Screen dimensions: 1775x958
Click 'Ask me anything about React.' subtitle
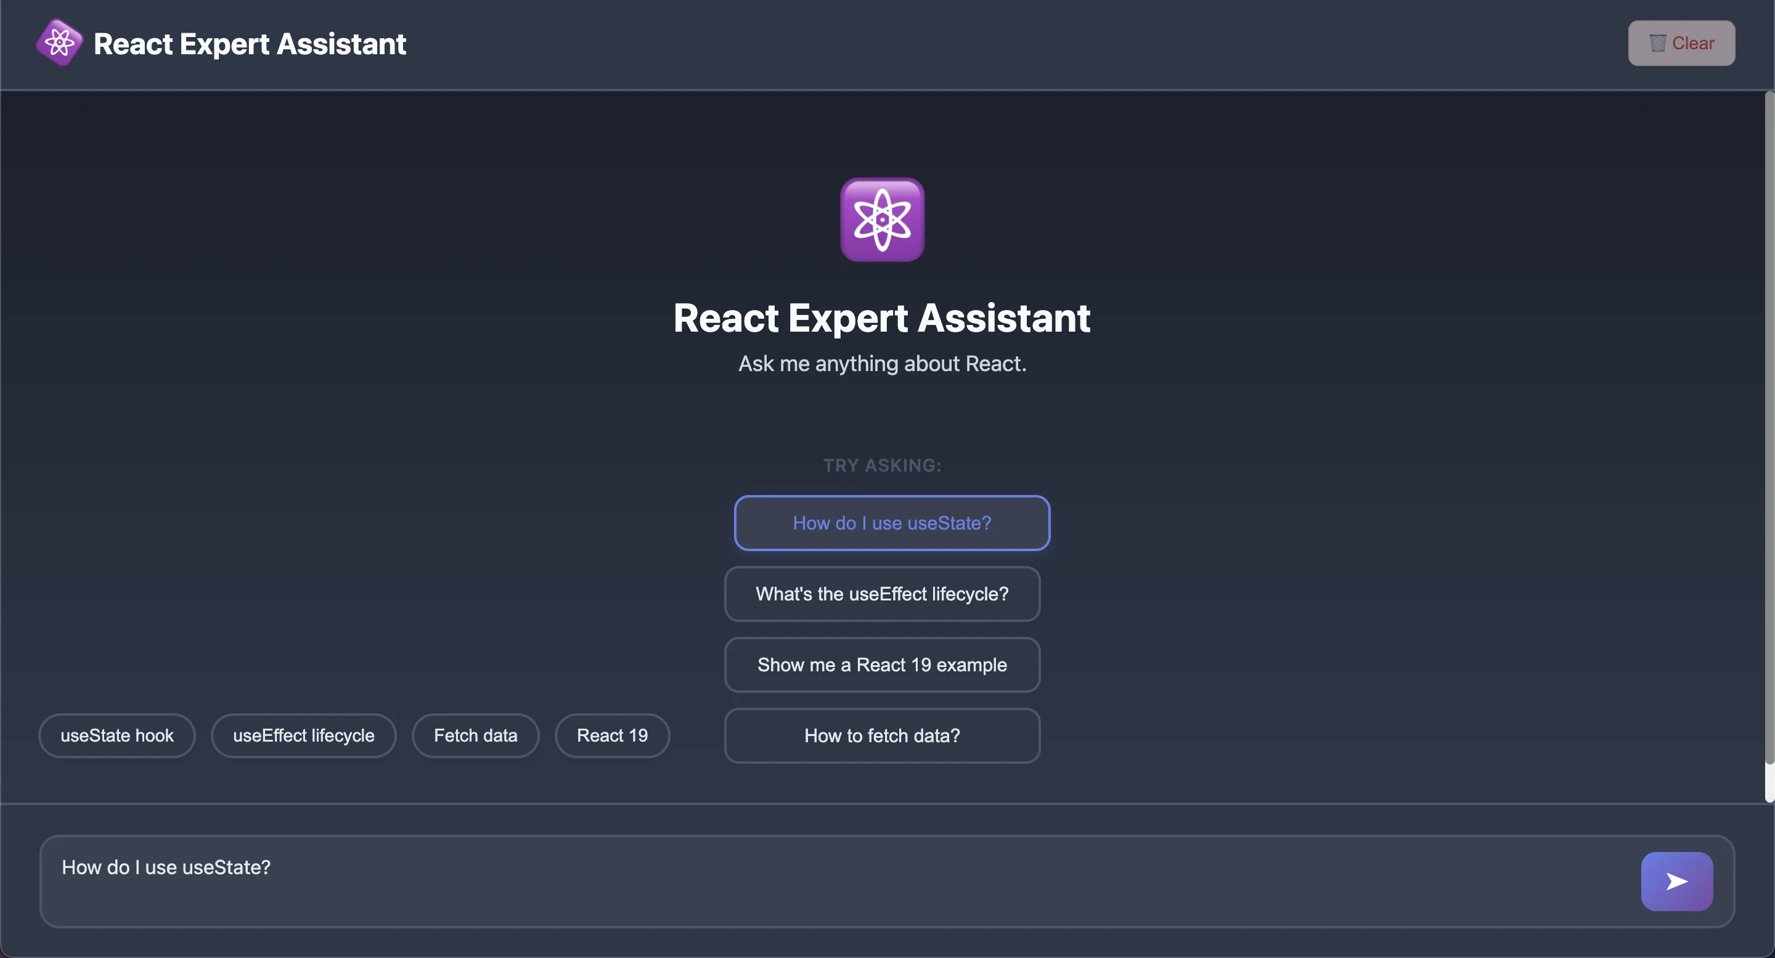click(x=881, y=364)
